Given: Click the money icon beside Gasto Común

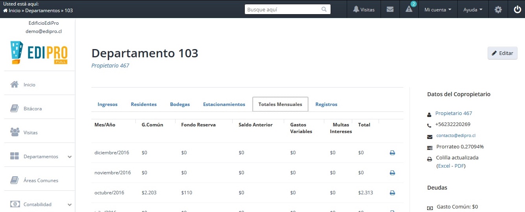Looking at the screenshot, I should 430,208.
